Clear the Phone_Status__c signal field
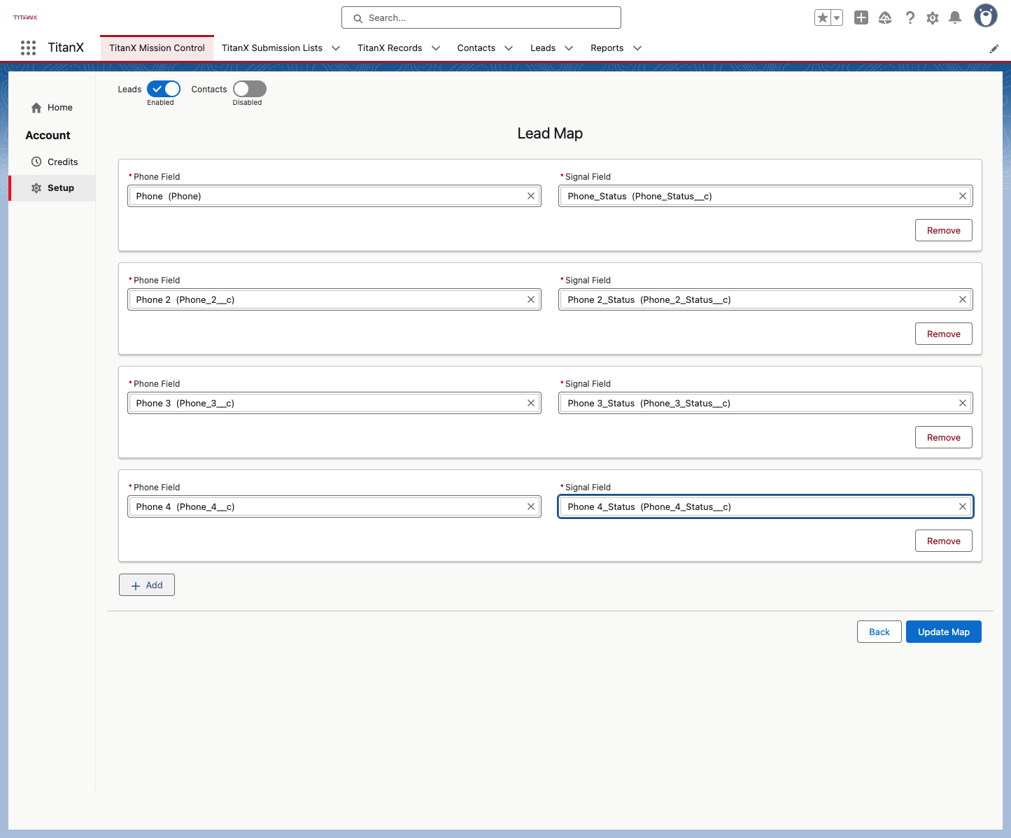 [963, 196]
